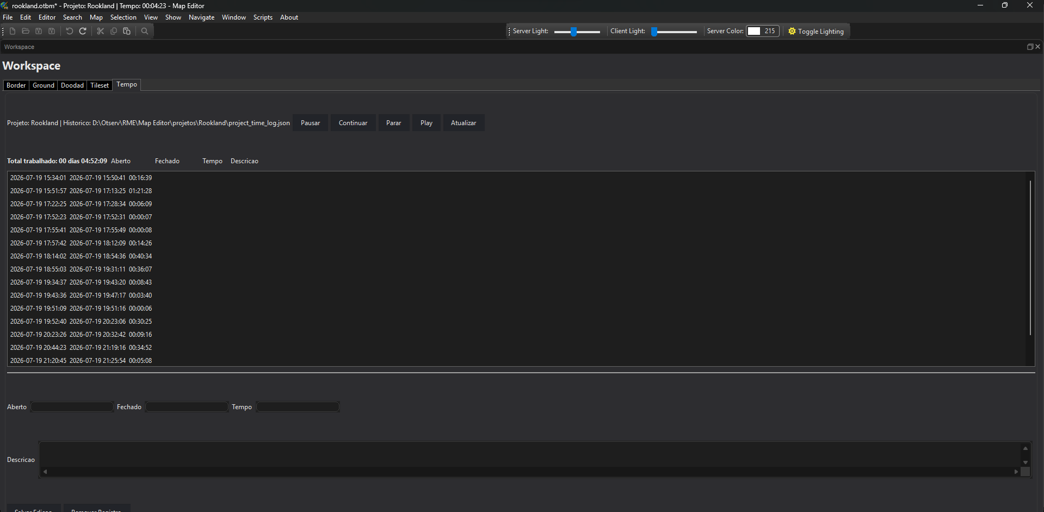This screenshot has width=1044, height=512.
Task: Open the Window menu
Action: point(234,17)
